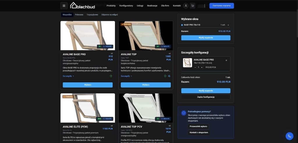Click AVALINE ELITE (PEW) product image

(x=88, y=108)
